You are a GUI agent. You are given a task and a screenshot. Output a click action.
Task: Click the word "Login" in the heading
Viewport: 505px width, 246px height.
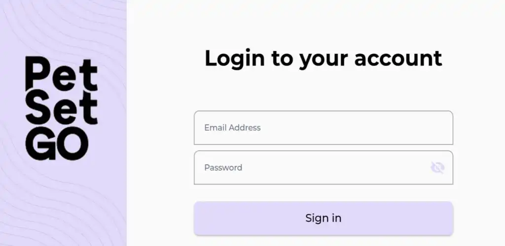[235, 59]
